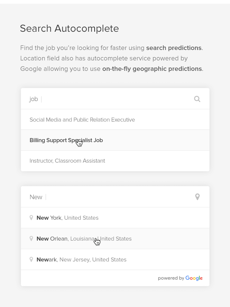The height and width of the screenshot is (307, 230).
Task: Click the Search Autocomplete heading
Action: (x=69, y=28)
